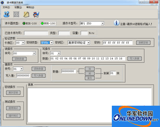Open the 设置(S) menu
The image size is (160, 127).
18,7
